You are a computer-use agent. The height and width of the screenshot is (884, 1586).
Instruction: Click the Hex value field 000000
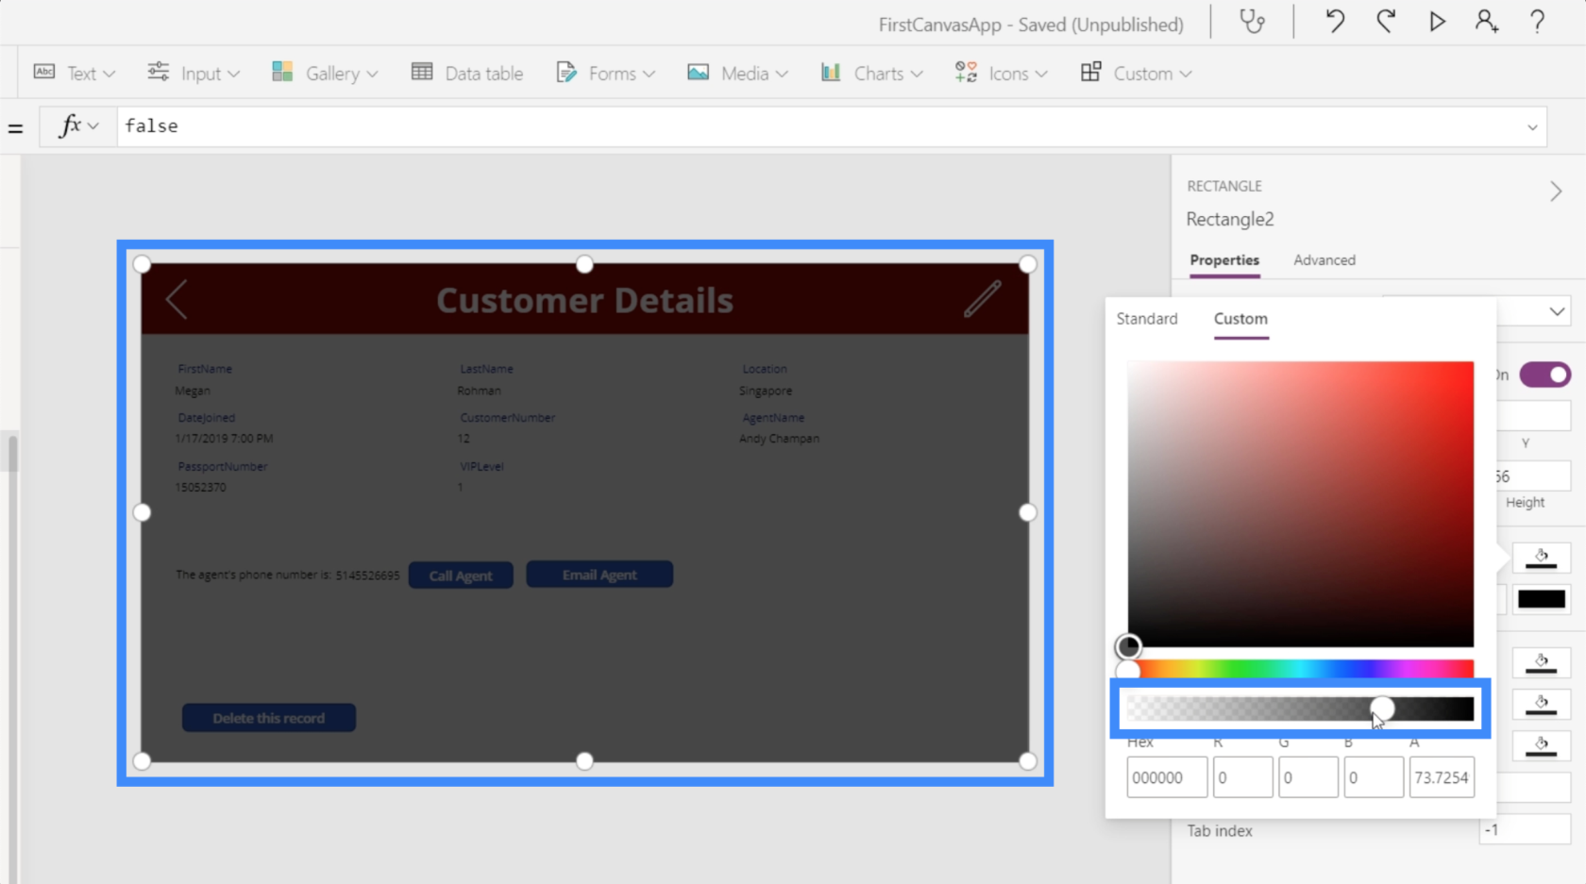click(1167, 777)
